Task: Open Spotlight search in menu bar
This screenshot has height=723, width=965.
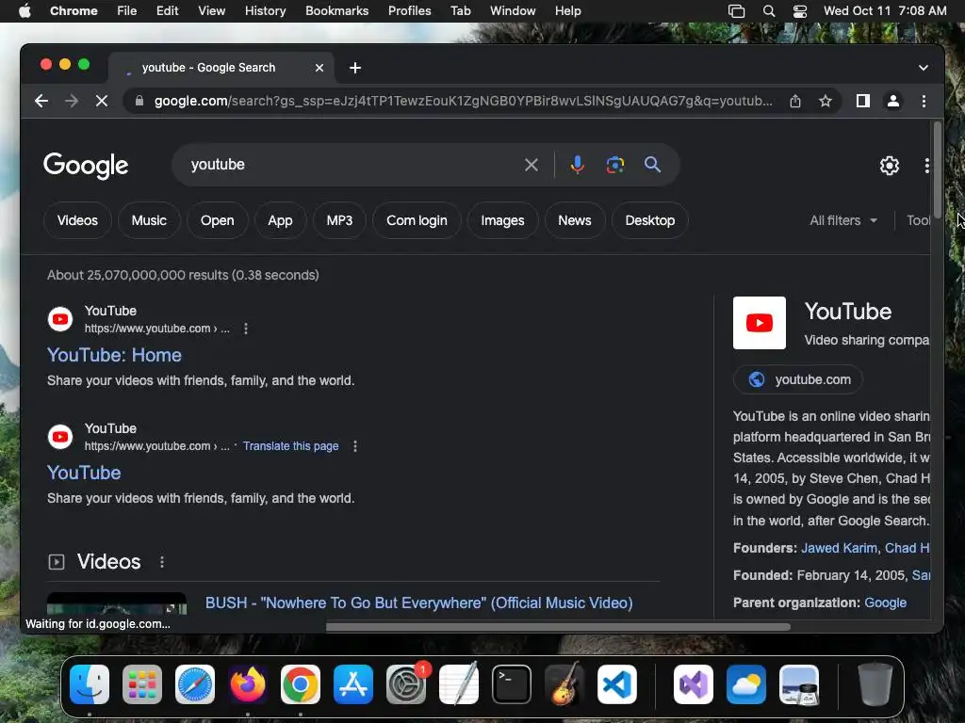Action: 769,11
